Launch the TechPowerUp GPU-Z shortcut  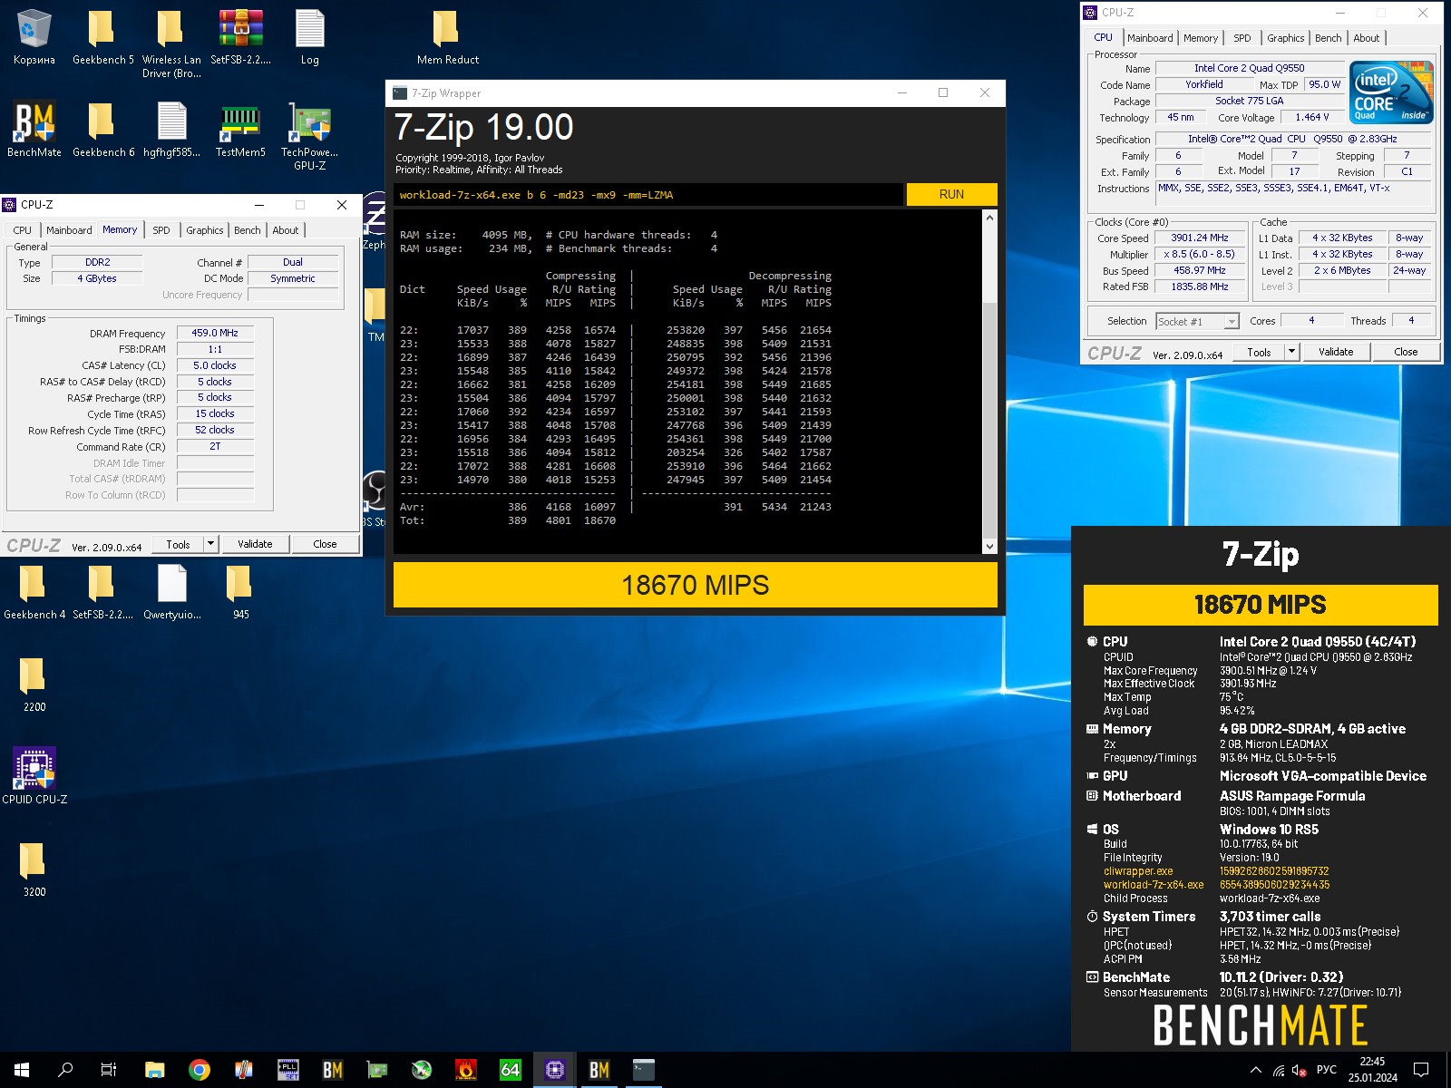309,136
